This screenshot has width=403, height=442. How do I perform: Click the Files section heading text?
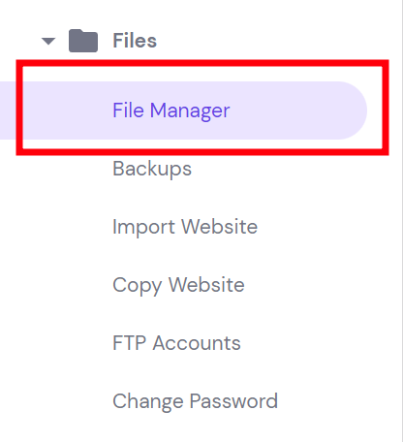coord(135,41)
